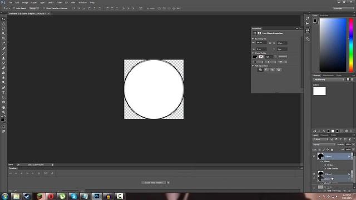The image size is (356, 200).
Task: Open dropdown arrow beside Create Video Timeline
Action: (168, 183)
